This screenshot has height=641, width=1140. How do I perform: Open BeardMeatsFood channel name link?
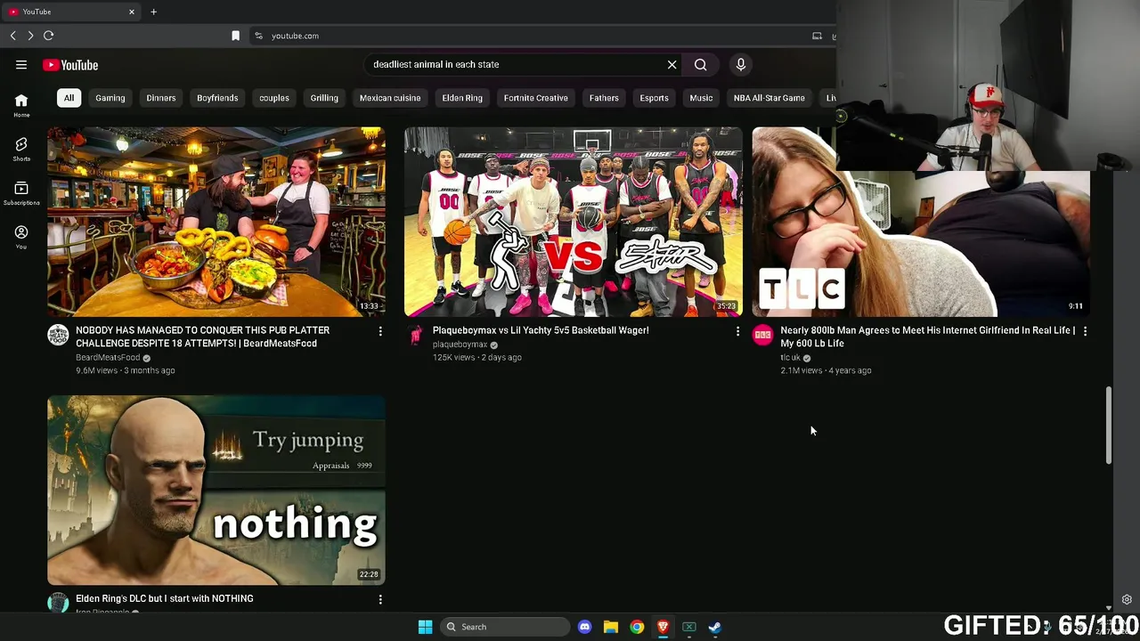point(108,357)
